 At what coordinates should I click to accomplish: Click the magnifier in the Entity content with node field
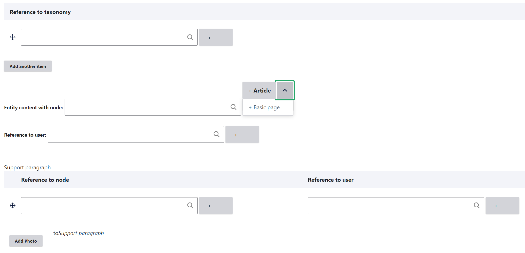233,107
